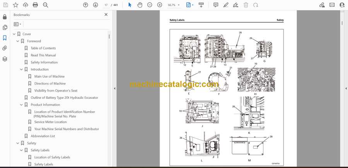Collapse the Introduction bookmark
Viewport: 348px width, 168px height.
pyautogui.click(x=21, y=70)
